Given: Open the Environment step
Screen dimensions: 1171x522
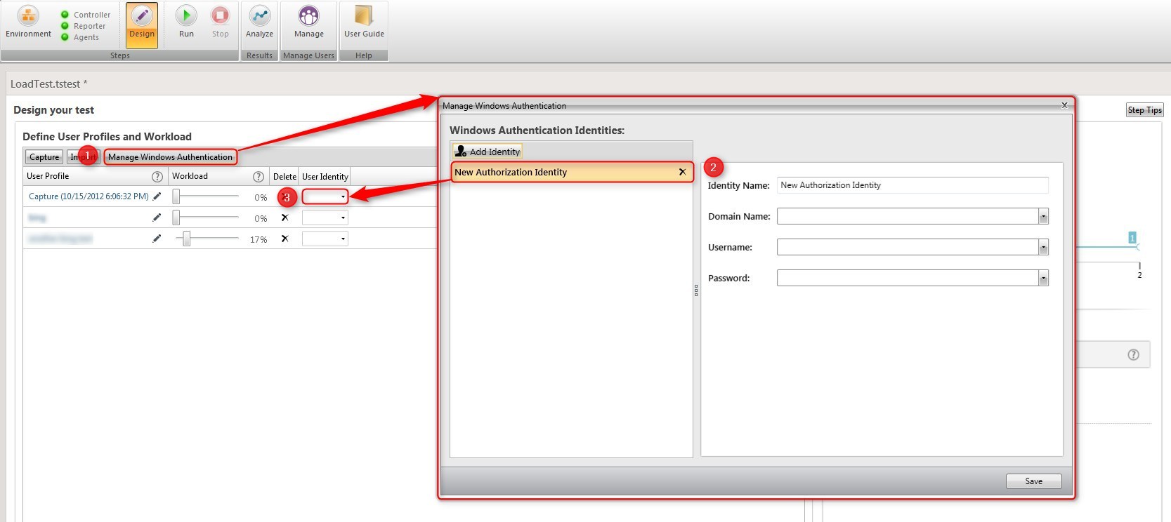Looking at the screenshot, I should 28,23.
